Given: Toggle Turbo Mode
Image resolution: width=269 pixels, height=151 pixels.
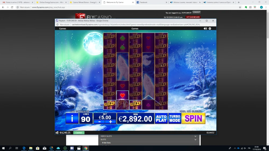Looking at the screenshot, I should pyautogui.click(x=175, y=118).
